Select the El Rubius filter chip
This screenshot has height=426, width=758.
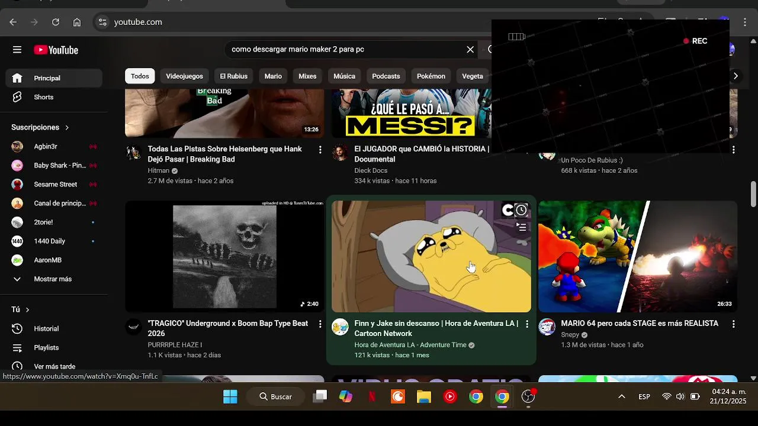tap(233, 76)
